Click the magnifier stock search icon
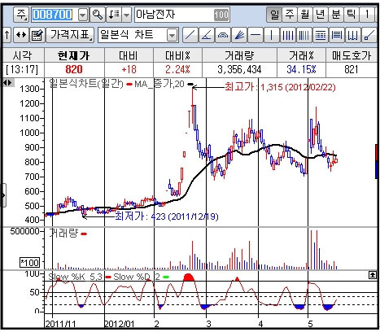 tap(98, 15)
